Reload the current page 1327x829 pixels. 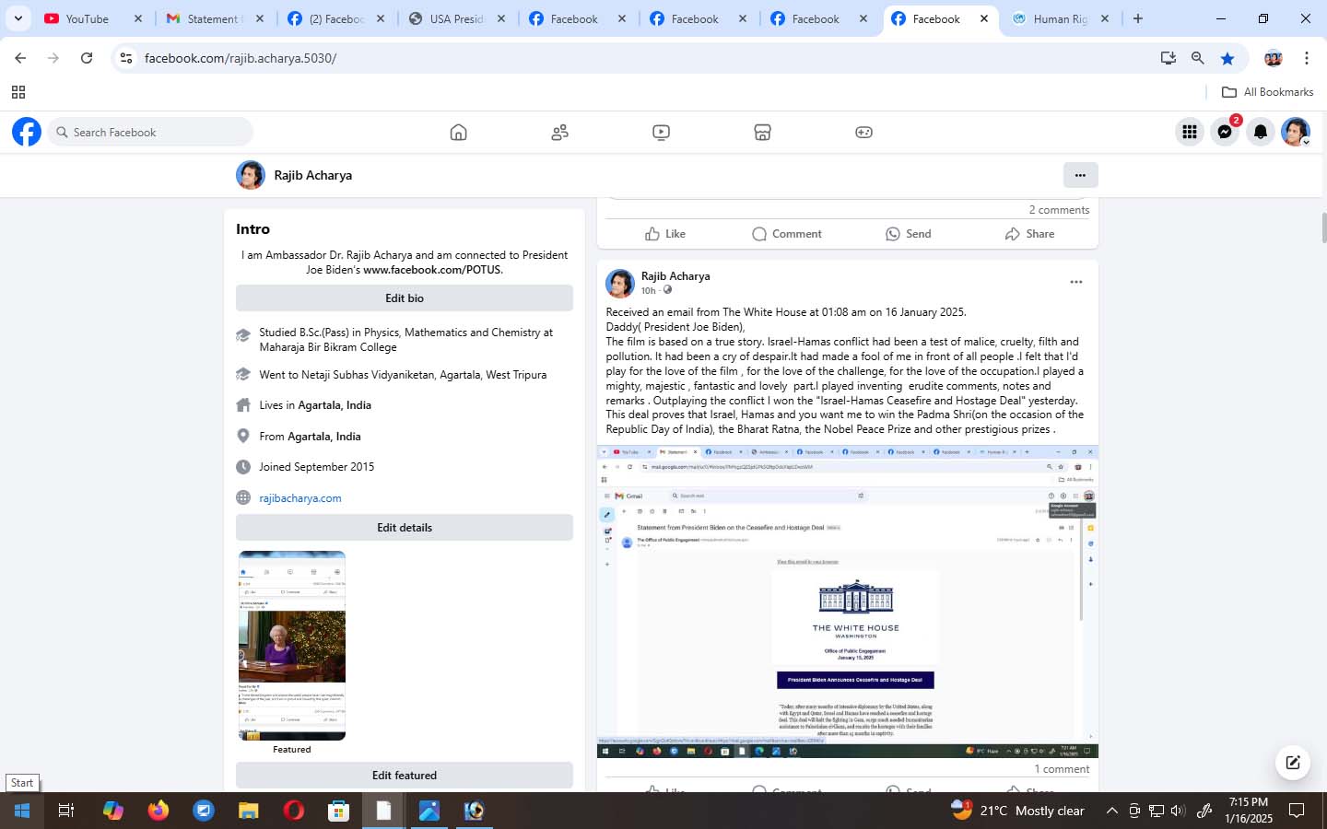pos(87,58)
